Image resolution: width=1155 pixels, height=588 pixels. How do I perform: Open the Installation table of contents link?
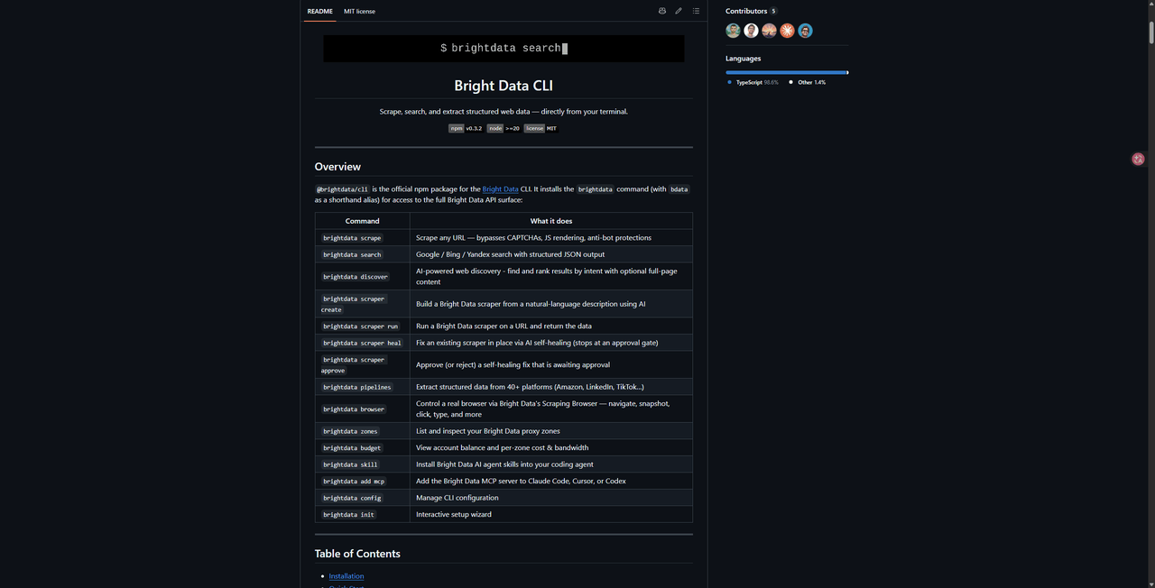346,576
